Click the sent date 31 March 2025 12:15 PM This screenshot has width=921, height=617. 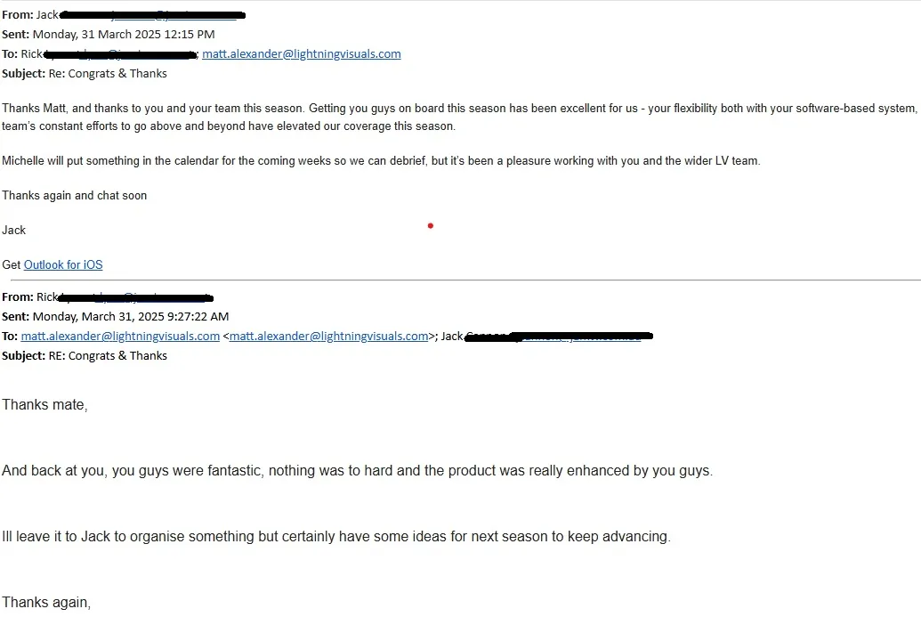123,34
